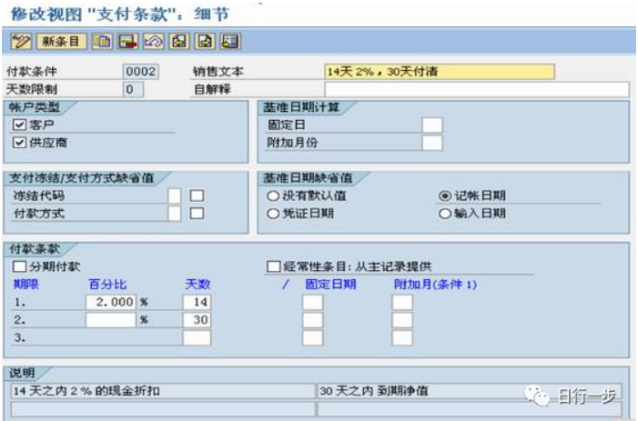This screenshot has width=638, height=421.
Task: Click the 销售文本 label
Action: coord(218,72)
